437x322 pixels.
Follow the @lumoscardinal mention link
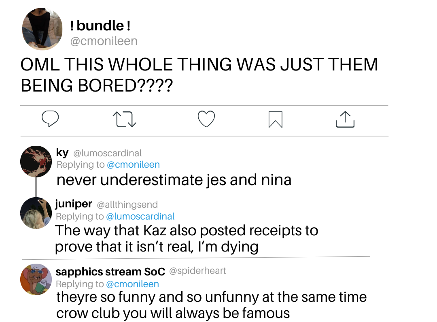140,216
